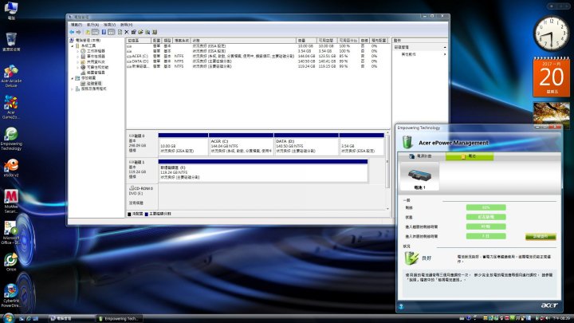This screenshot has height=323, width=574.
Task: Expand the Services and Applications tree node
Action: pyautogui.click(x=73, y=89)
